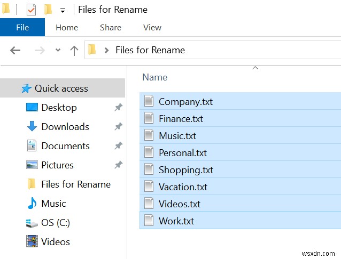Click the Shopping.txt file icon
Viewport: 341px width, 259px height.
tap(149, 169)
